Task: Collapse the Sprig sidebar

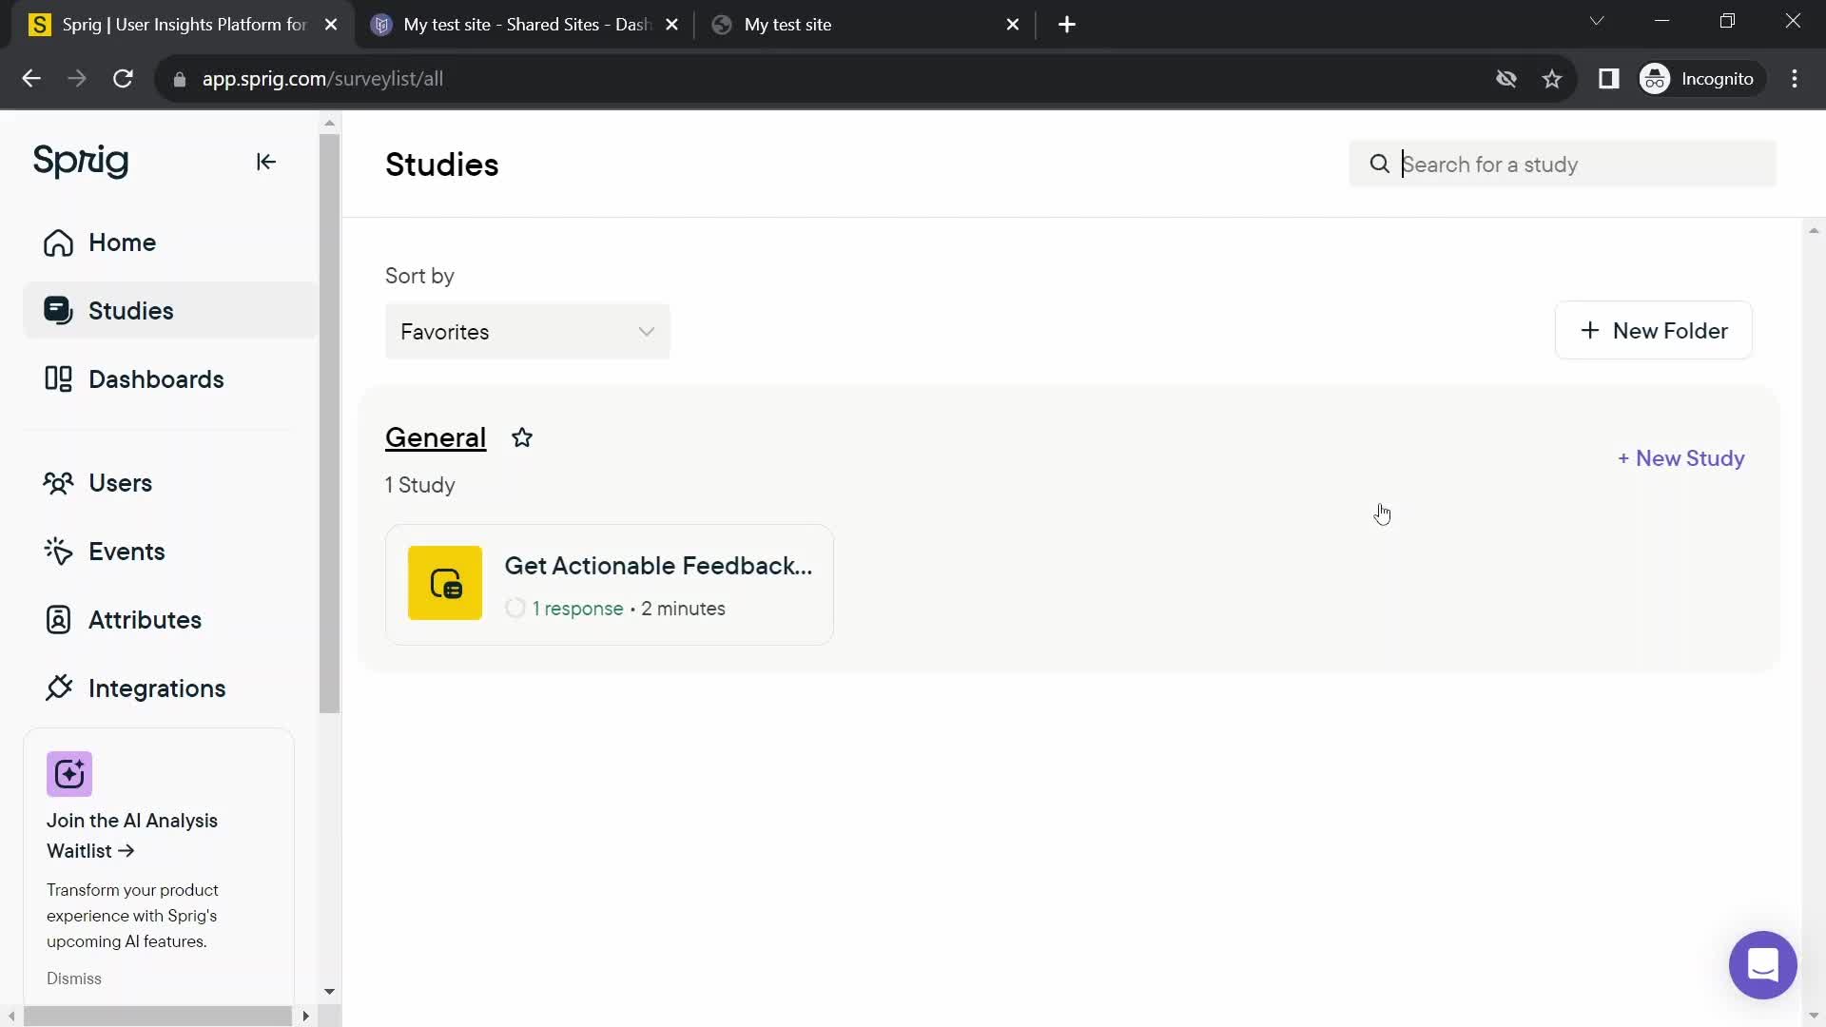Action: point(265,162)
